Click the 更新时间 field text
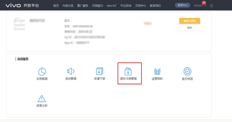 [x=78, y=32]
